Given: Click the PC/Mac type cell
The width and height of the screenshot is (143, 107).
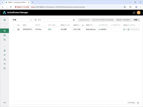Looking at the screenshot, I should tap(38, 29).
